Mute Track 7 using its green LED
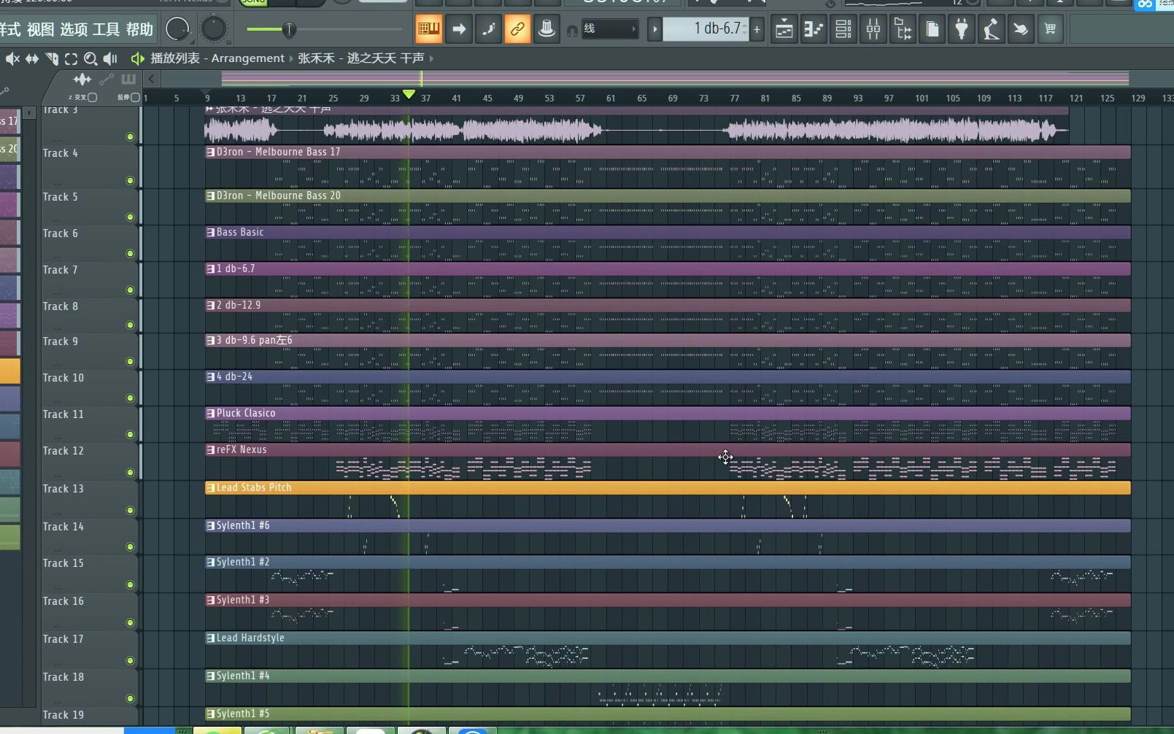Viewport: 1174px width, 734px height. (x=130, y=290)
